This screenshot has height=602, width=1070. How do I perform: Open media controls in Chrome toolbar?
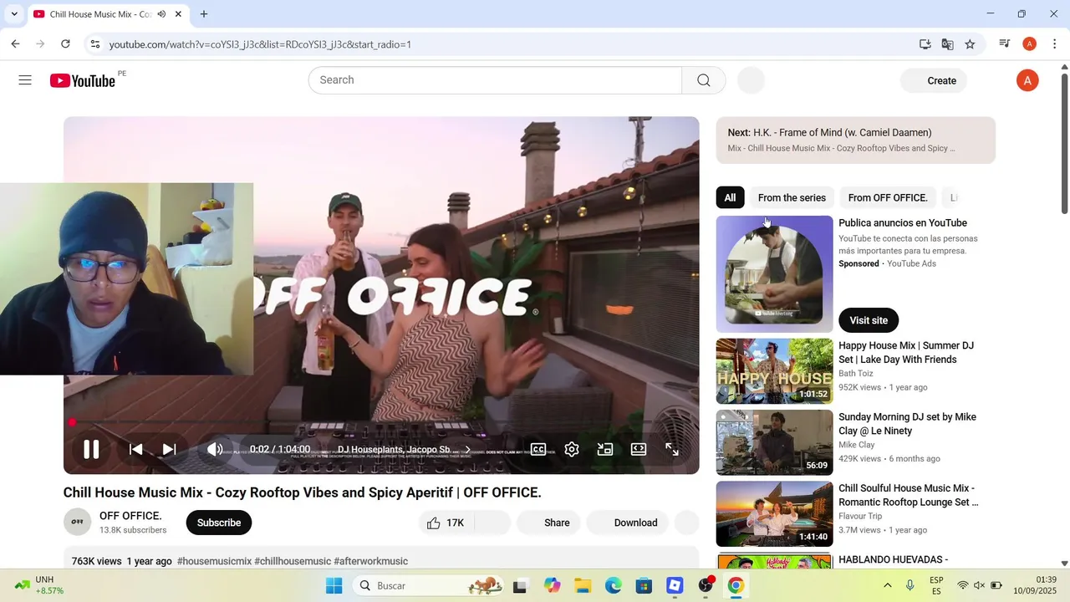(x=1005, y=44)
